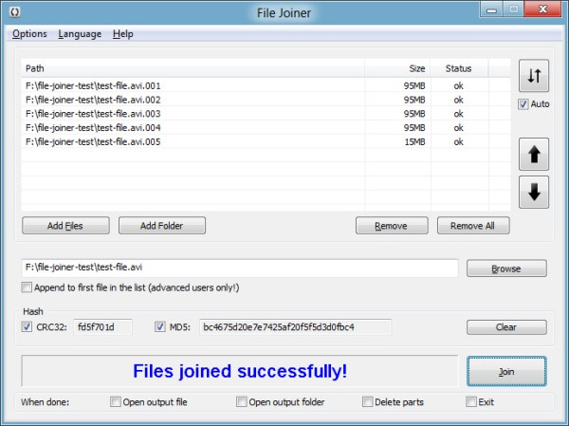This screenshot has height=426, width=569.
Task: Click the CRC32 value field fd5f701d
Action: [103, 327]
